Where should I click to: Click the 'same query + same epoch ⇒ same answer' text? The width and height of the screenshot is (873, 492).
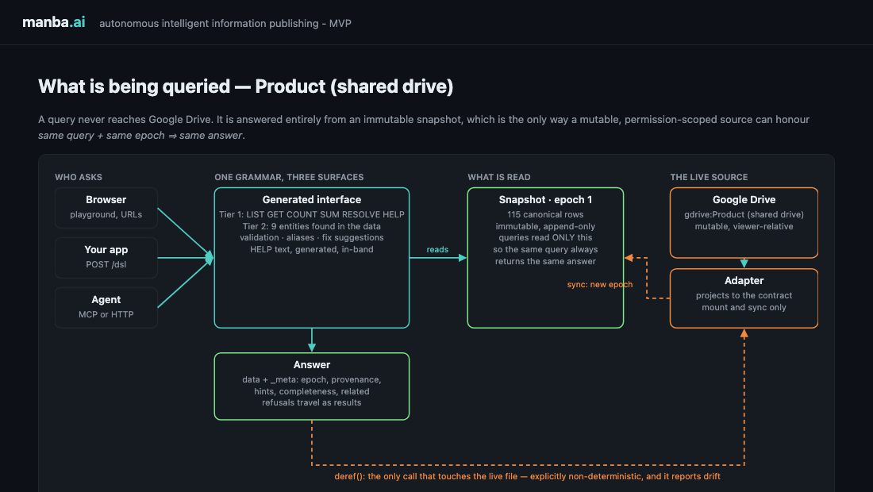point(140,135)
